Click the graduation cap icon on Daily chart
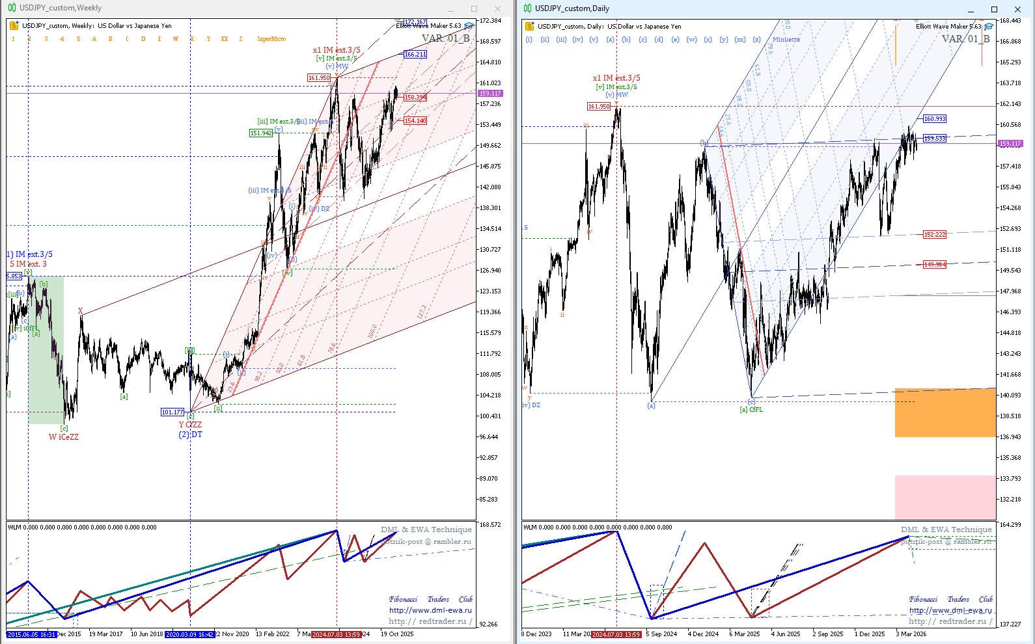This screenshot has width=1035, height=644. 989,27
